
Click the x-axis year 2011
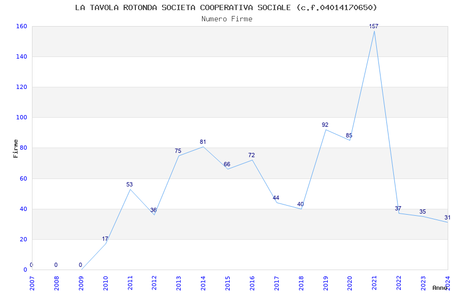click(130, 283)
